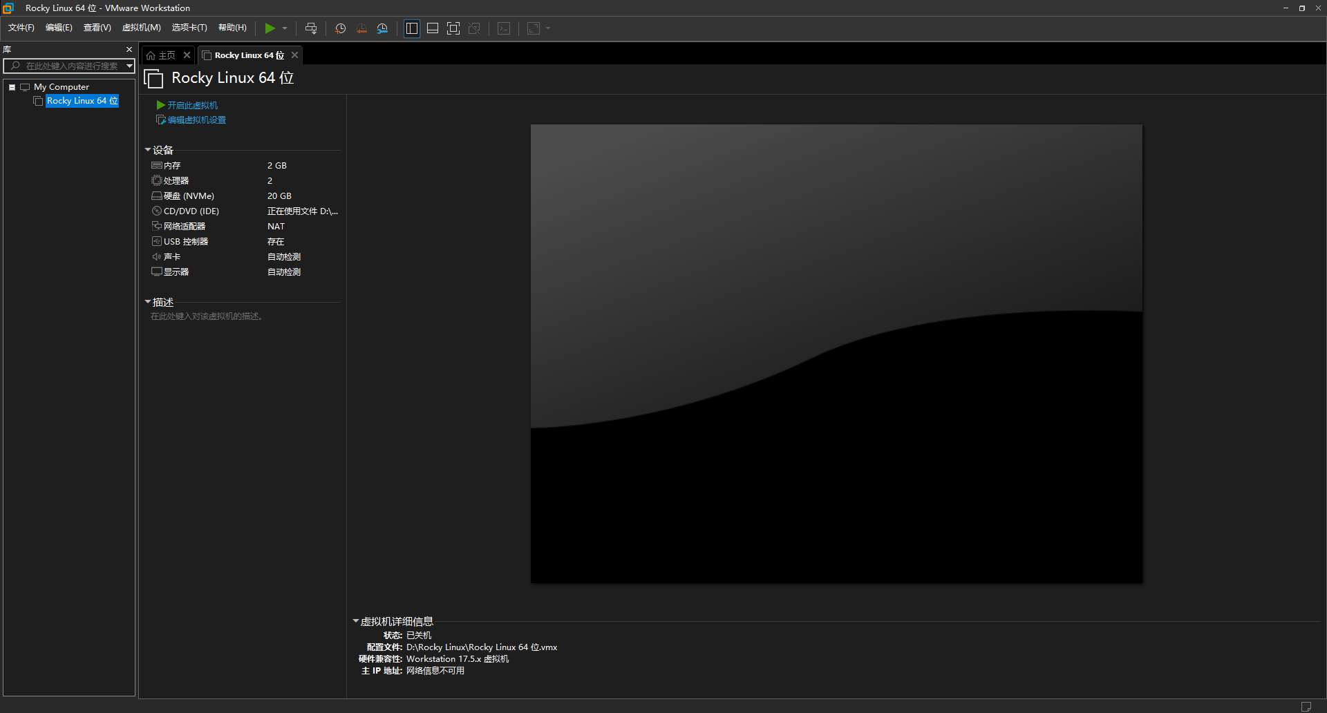Screen dimensions: 1327x713
Task: Select Rocky Linux 64 位 in the library tree
Action: (x=82, y=101)
